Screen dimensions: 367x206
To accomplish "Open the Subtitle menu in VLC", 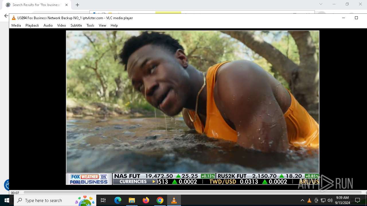I will coord(76,25).
